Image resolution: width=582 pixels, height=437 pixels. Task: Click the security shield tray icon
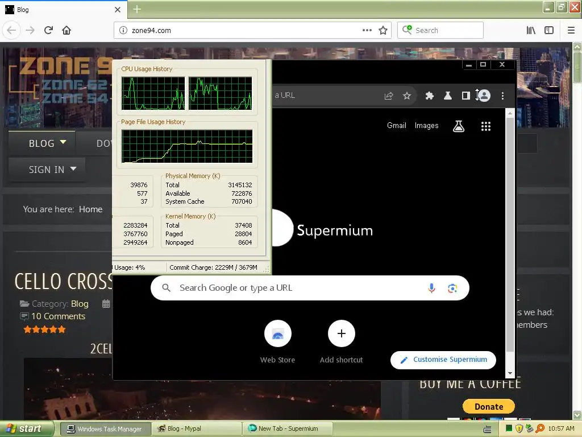click(519, 429)
